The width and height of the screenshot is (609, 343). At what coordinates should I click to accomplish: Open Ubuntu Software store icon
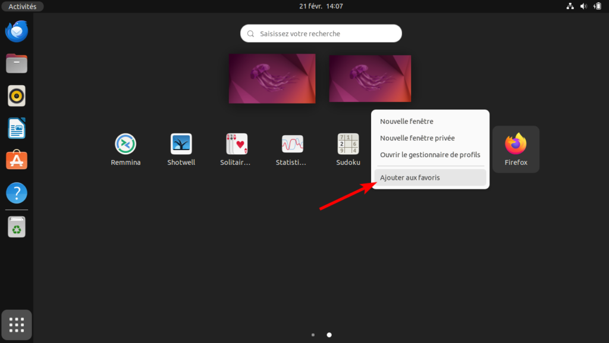[17, 160]
